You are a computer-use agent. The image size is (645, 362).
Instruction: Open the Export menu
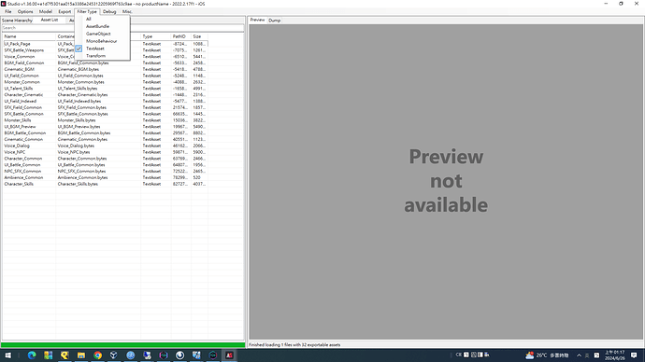point(64,11)
